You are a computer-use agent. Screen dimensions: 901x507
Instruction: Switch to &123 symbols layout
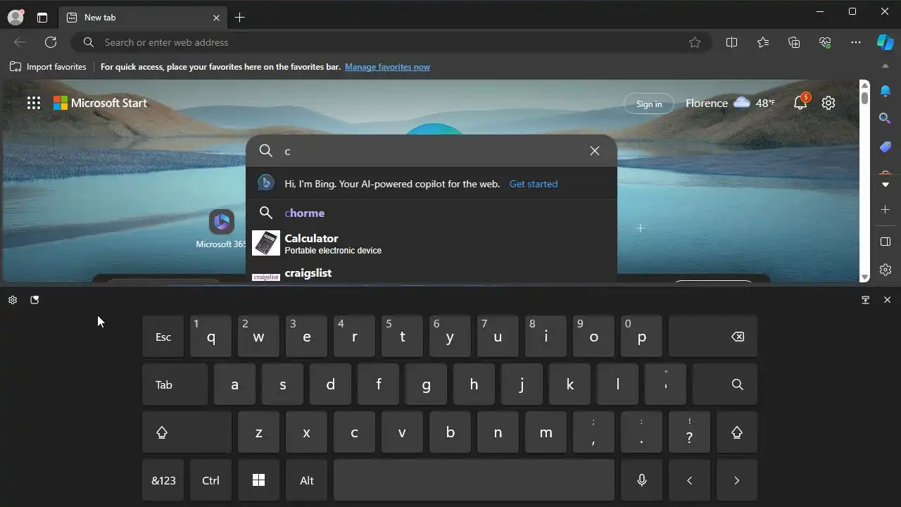tap(163, 480)
